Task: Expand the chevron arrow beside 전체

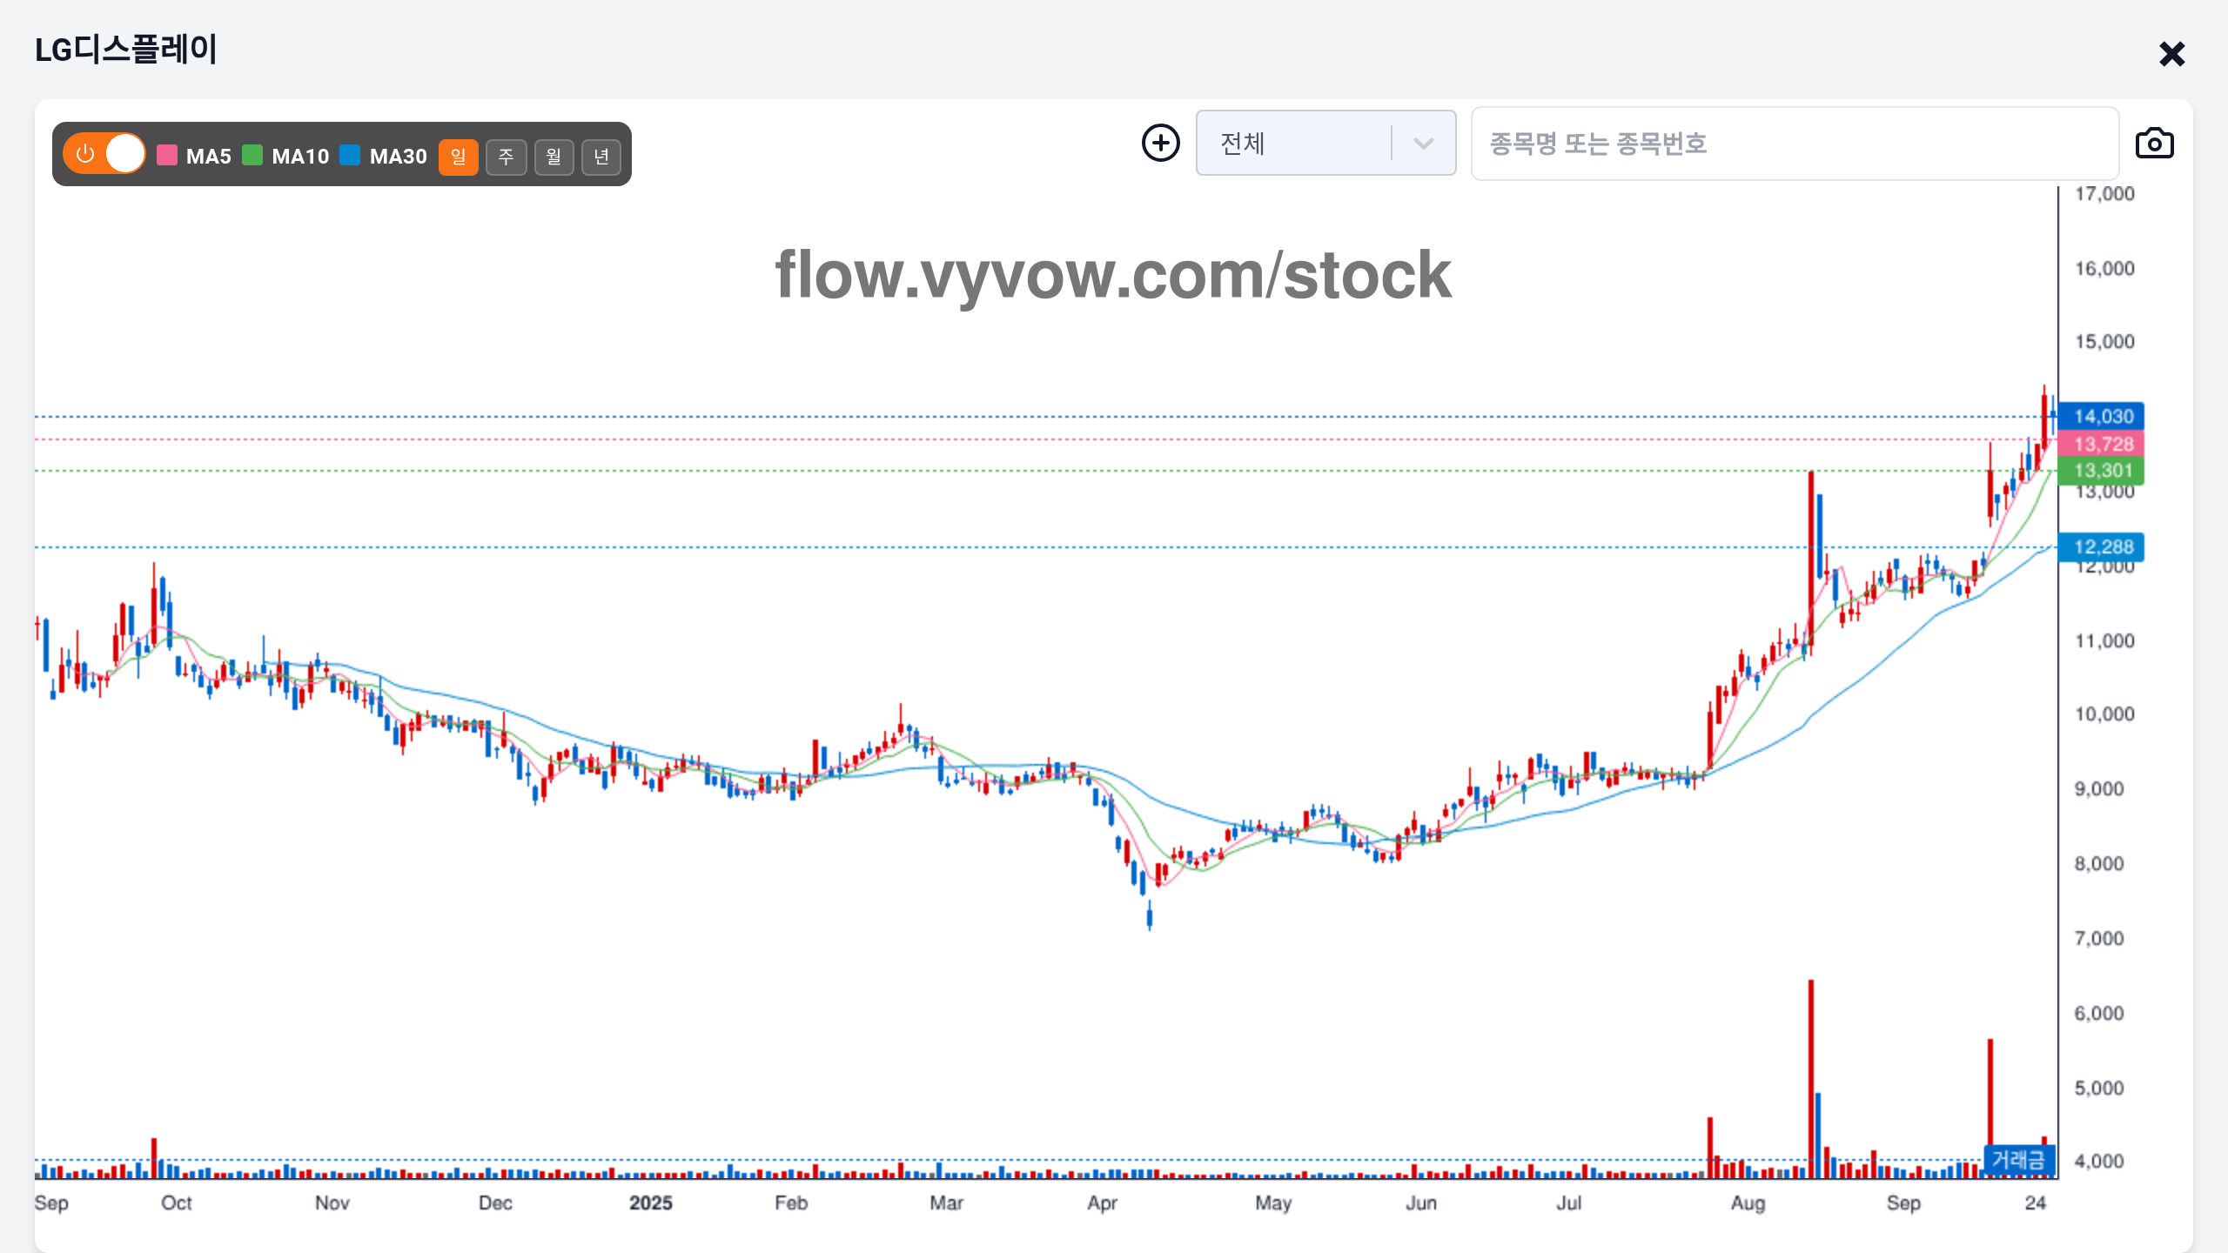Action: (1423, 144)
